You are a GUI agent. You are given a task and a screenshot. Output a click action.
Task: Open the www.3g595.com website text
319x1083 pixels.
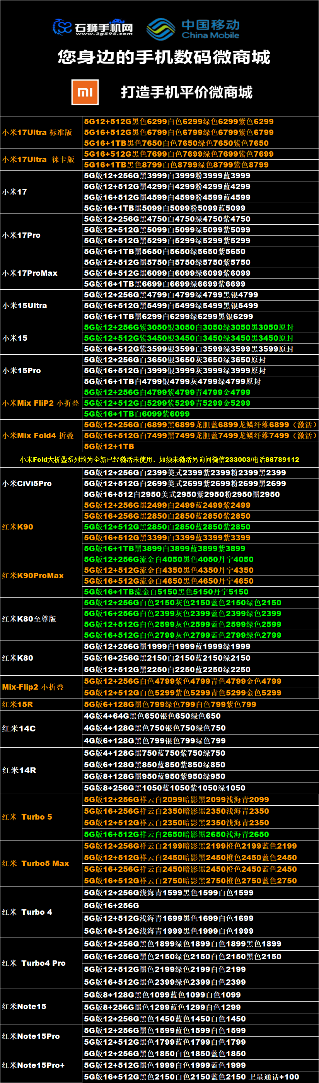[x=104, y=34]
